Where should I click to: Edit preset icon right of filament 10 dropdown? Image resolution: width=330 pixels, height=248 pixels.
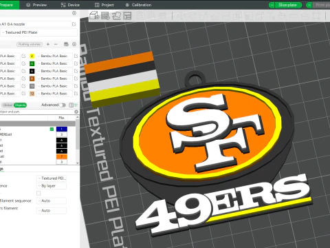pos(76,86)
